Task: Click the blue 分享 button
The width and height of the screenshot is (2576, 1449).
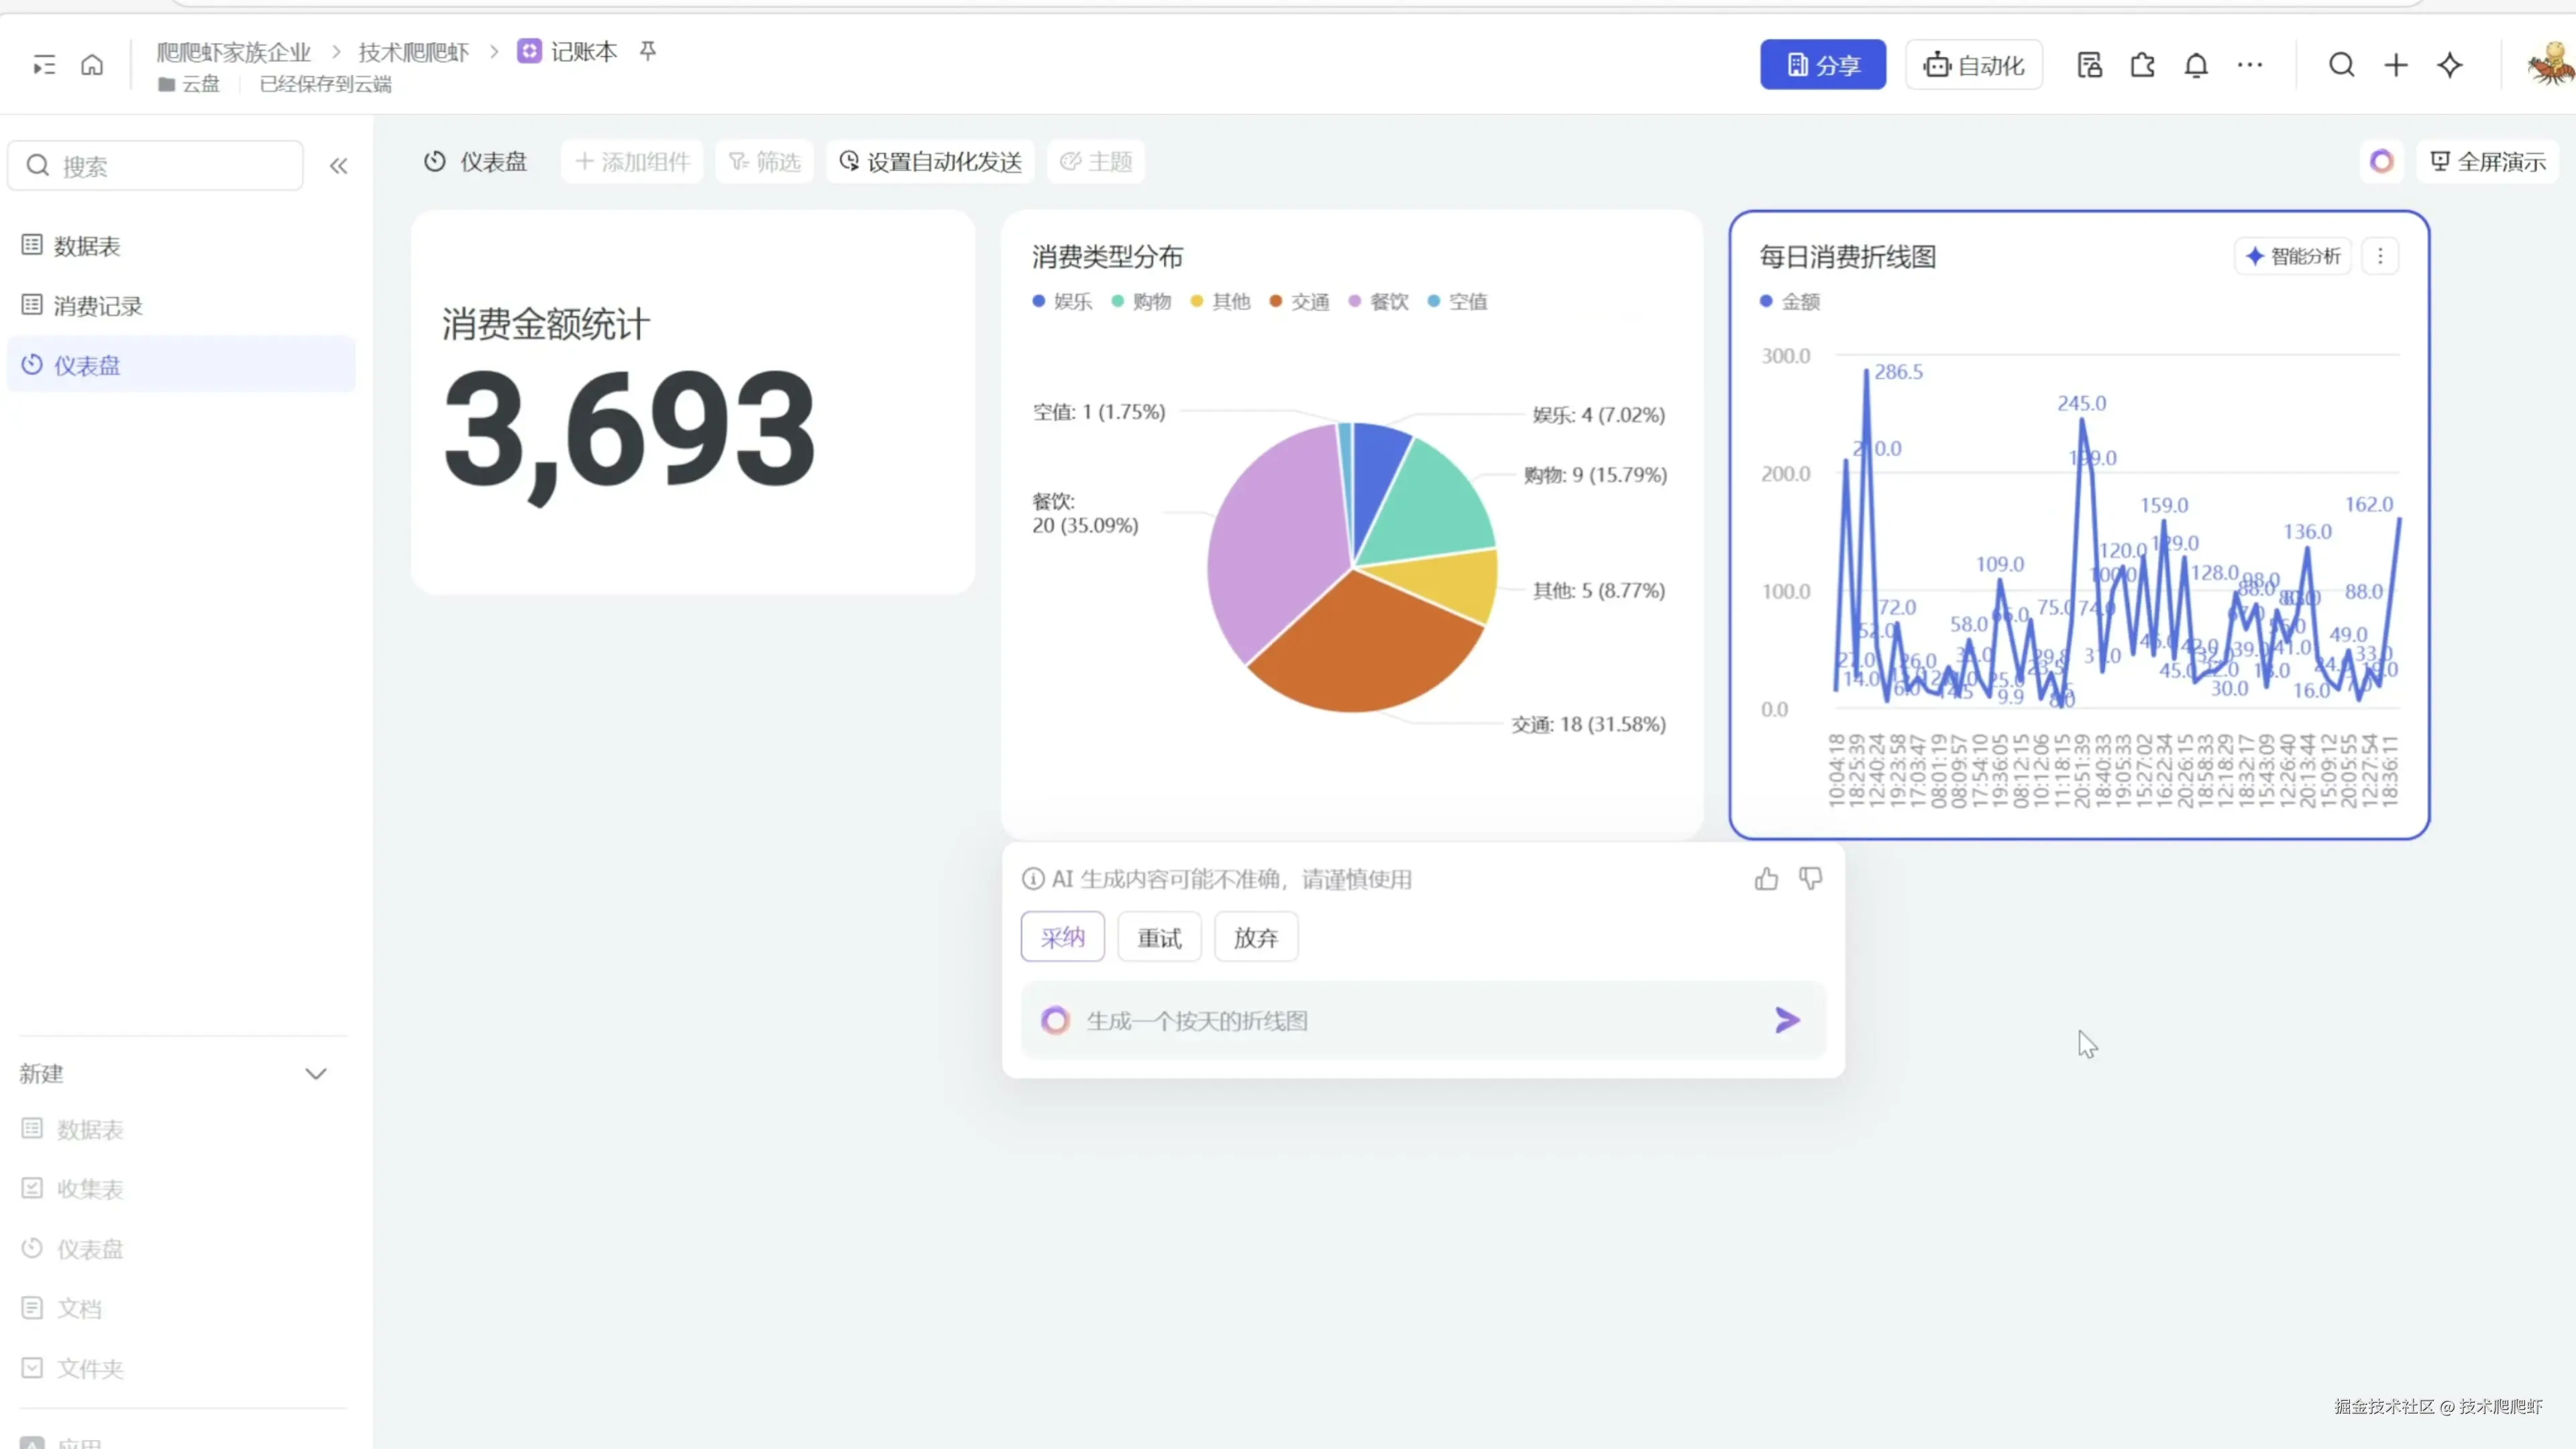Action: coord(1822,65)
